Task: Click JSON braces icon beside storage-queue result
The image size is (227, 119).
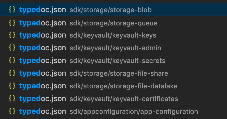Action: pyautogui.click(x=12, y=23)
